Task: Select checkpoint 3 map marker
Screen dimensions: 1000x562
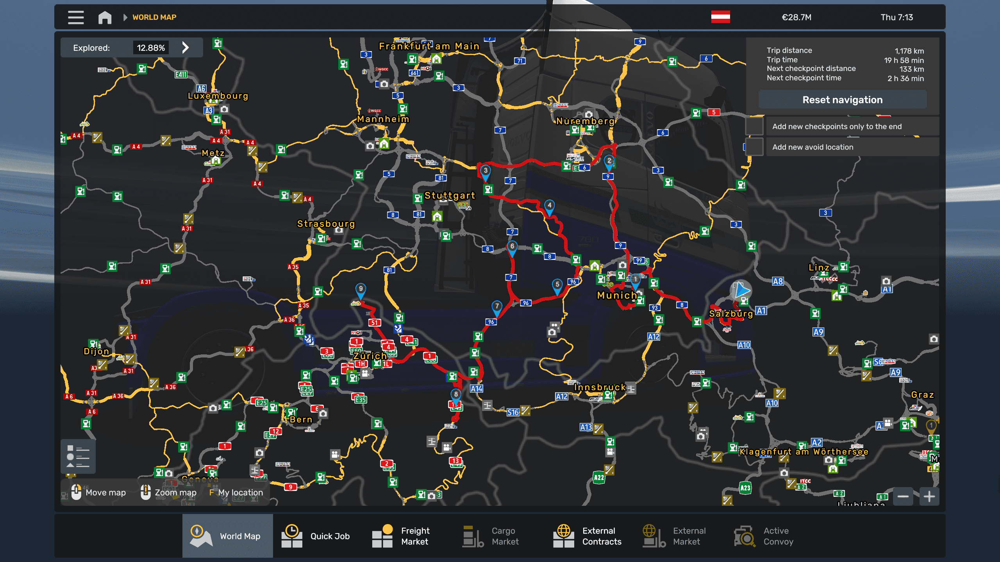Action: (x=485, y=171)
